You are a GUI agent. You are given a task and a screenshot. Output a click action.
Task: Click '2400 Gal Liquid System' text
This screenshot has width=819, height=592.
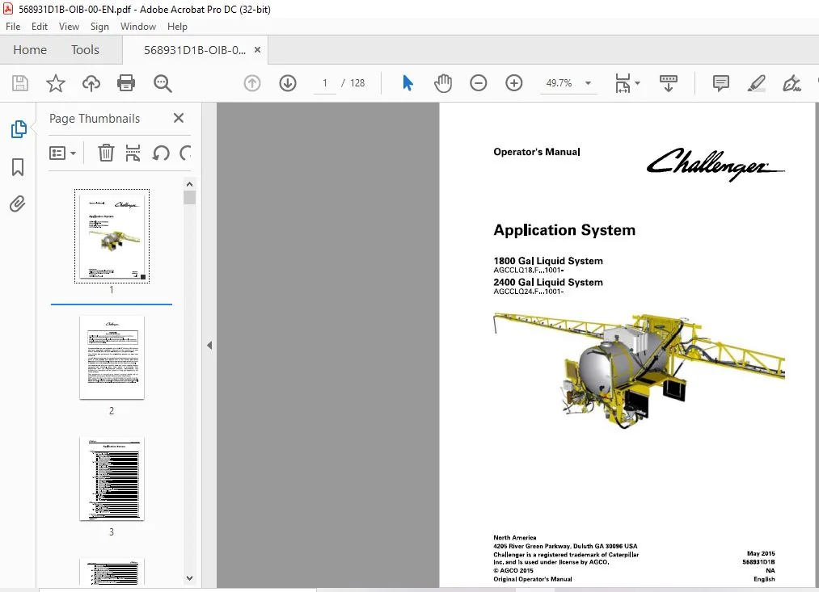pyautogui.click(x=548, y=282)
